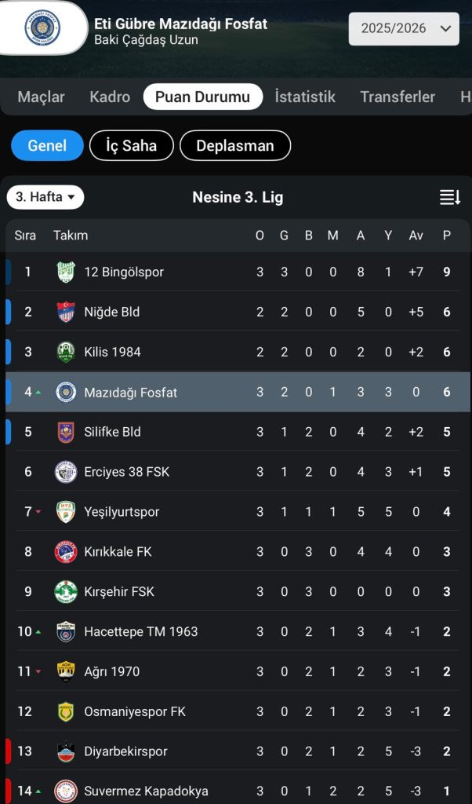Open the 2025/2026 season dropdown
This screenshot has width=472, height=804.
[x=403, y=28]
